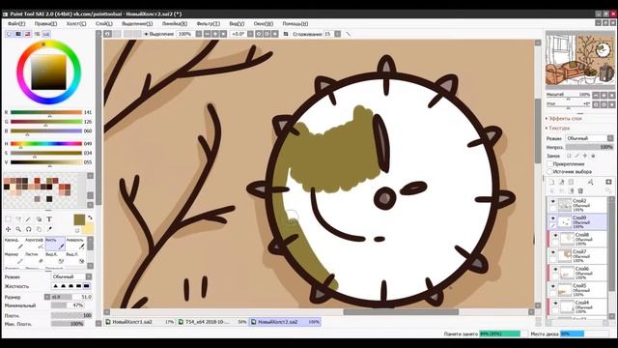Open the Вид menu

coord(237,23)
